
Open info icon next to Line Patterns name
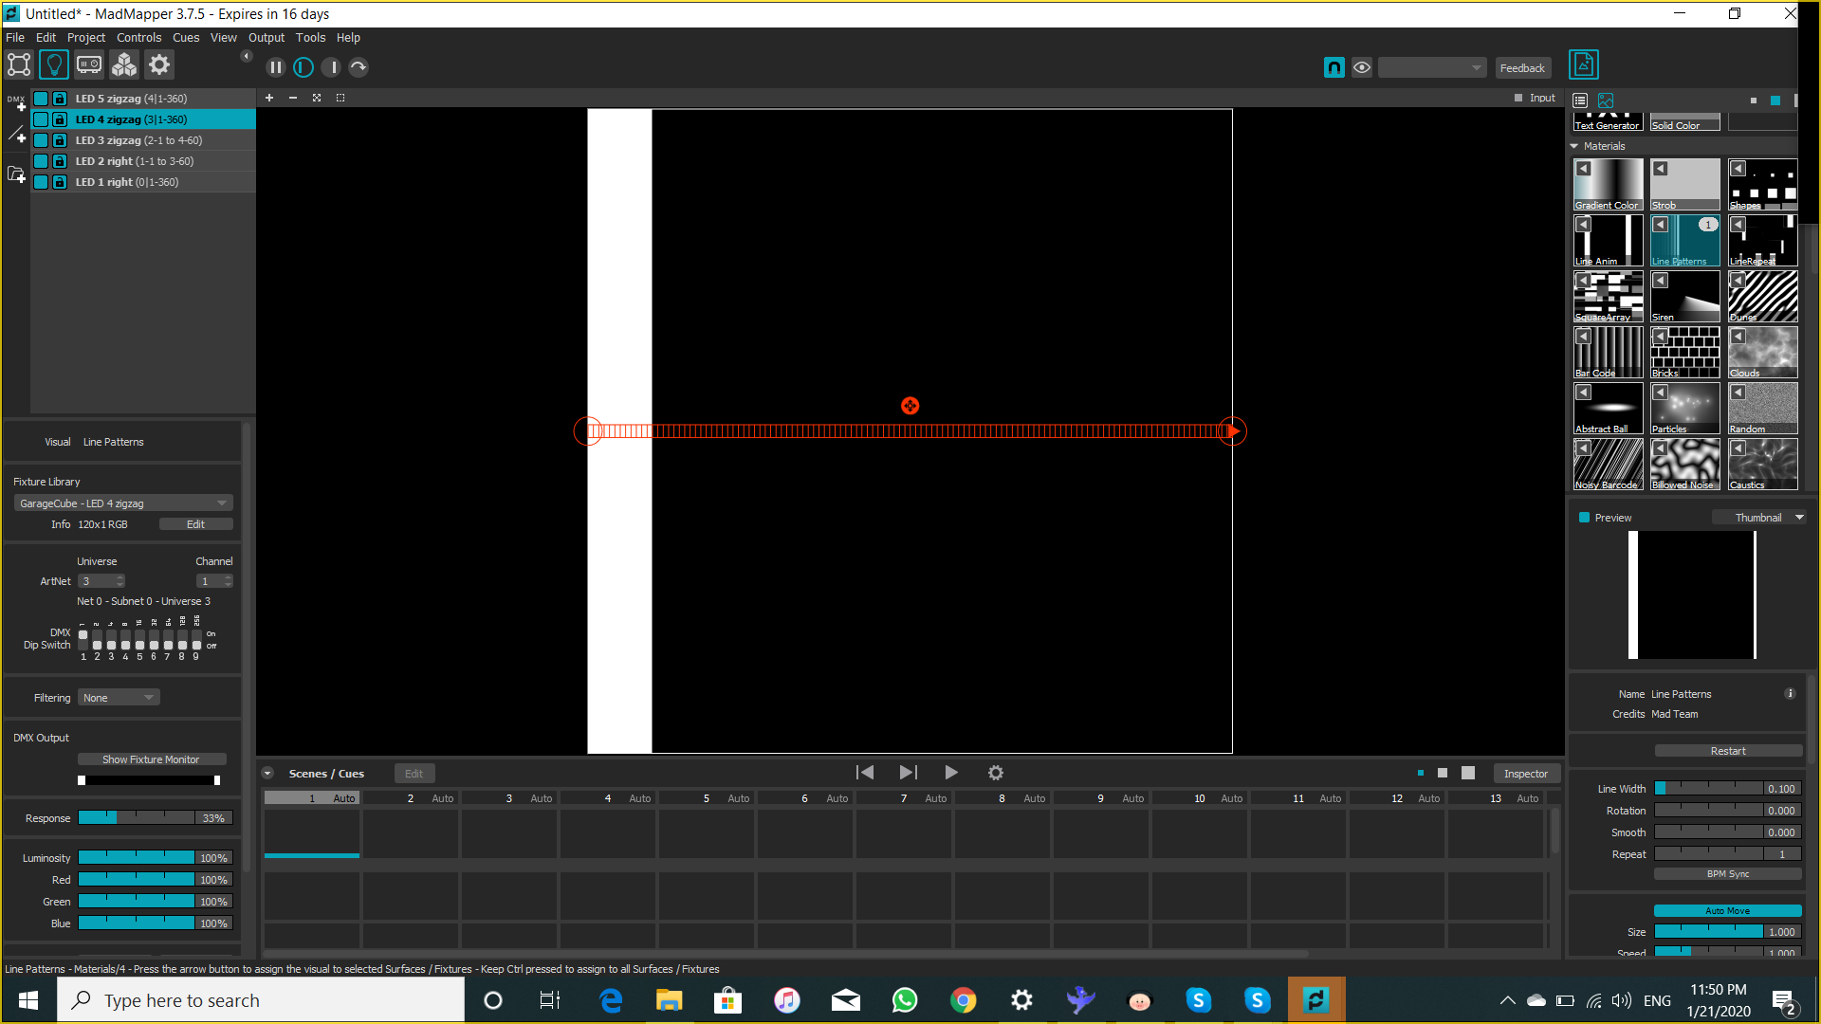[x=1790, y=693]
